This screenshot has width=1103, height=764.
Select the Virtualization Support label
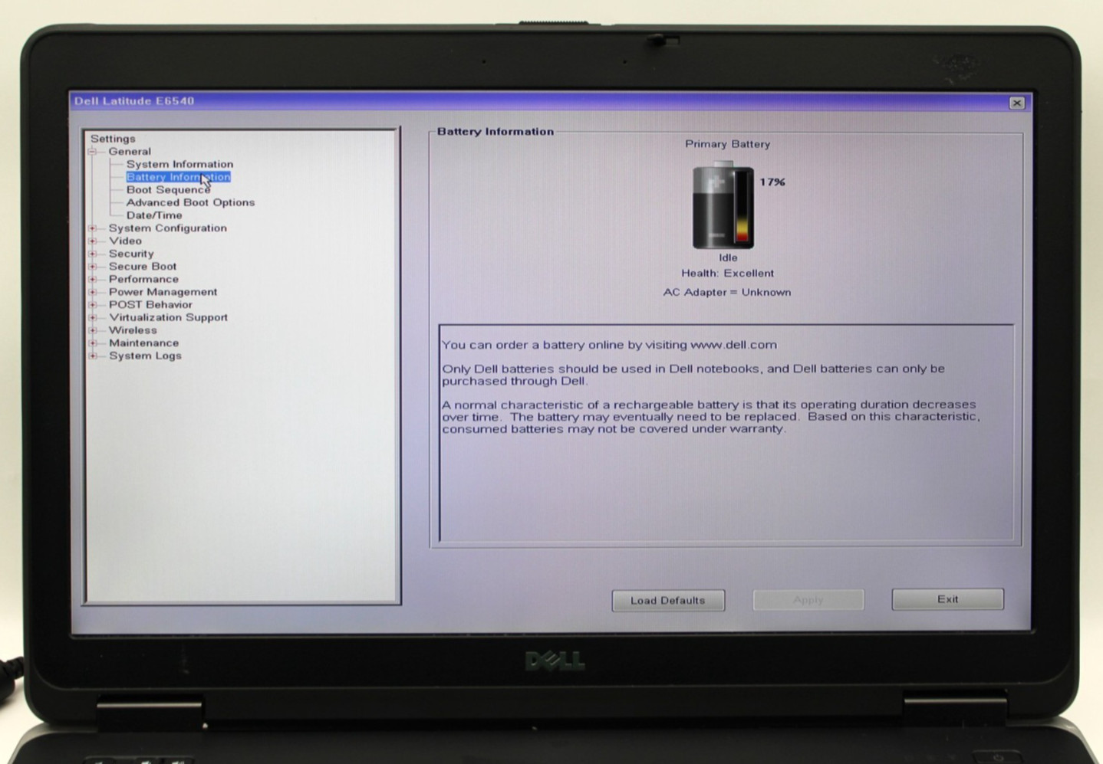click(x=168, y=317)
